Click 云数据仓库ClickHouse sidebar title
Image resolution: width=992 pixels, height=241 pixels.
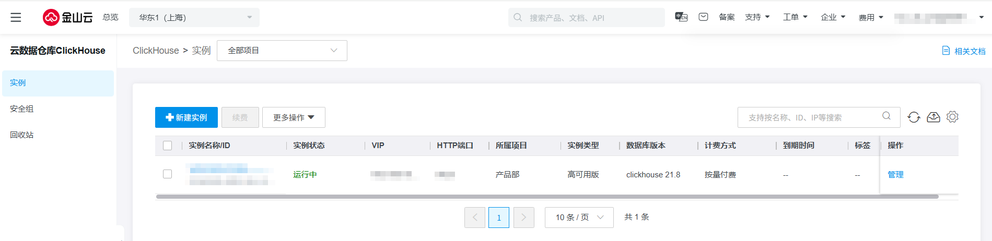(x=57, y=51)
